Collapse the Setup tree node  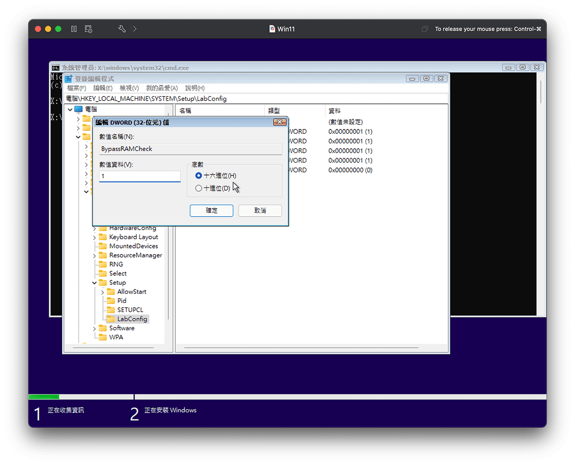coord(94,282)
